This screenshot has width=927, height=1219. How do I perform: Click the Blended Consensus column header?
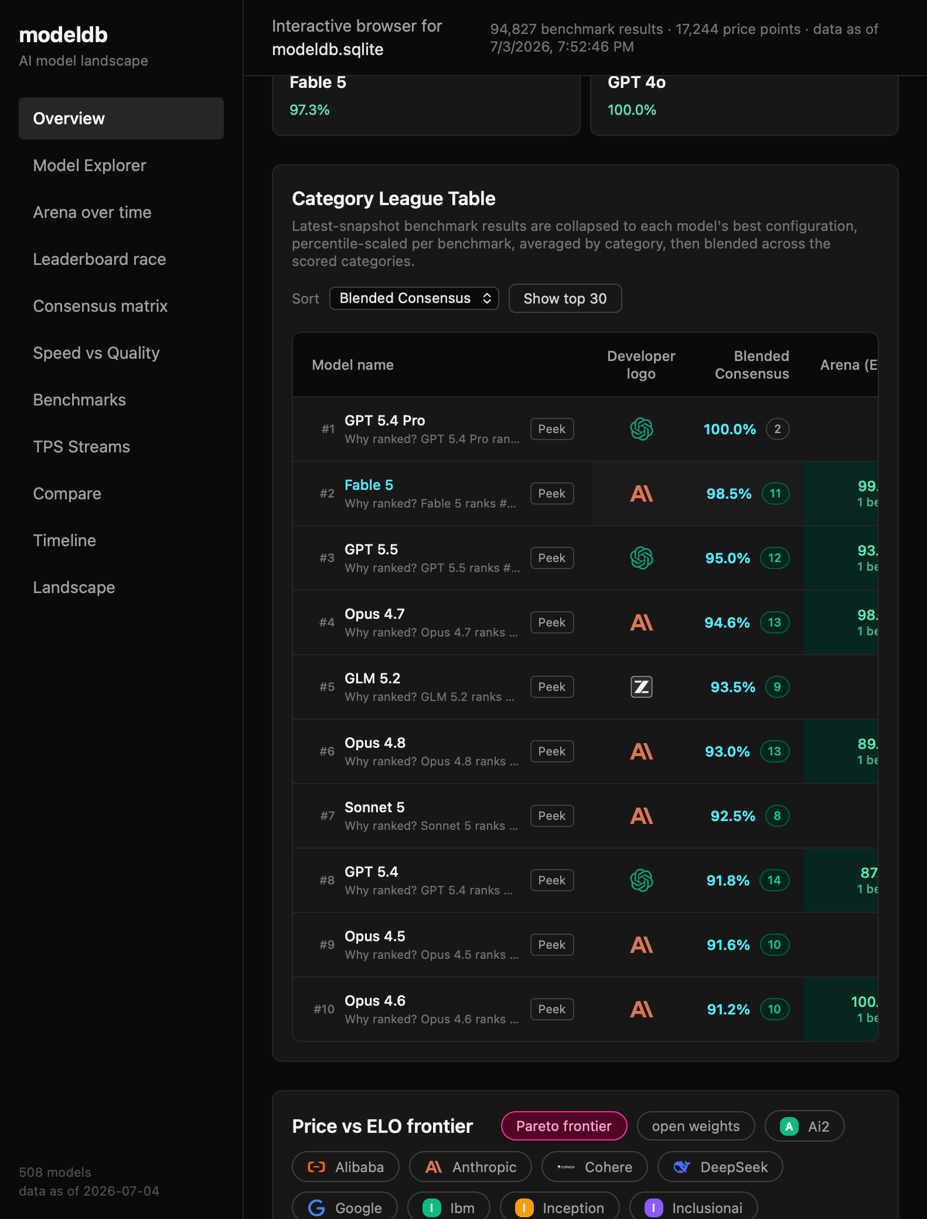(x=752, y=365)
